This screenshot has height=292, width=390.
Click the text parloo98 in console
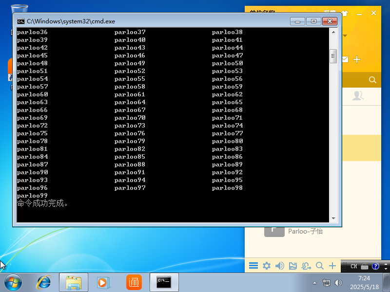(x=227, y=188)
